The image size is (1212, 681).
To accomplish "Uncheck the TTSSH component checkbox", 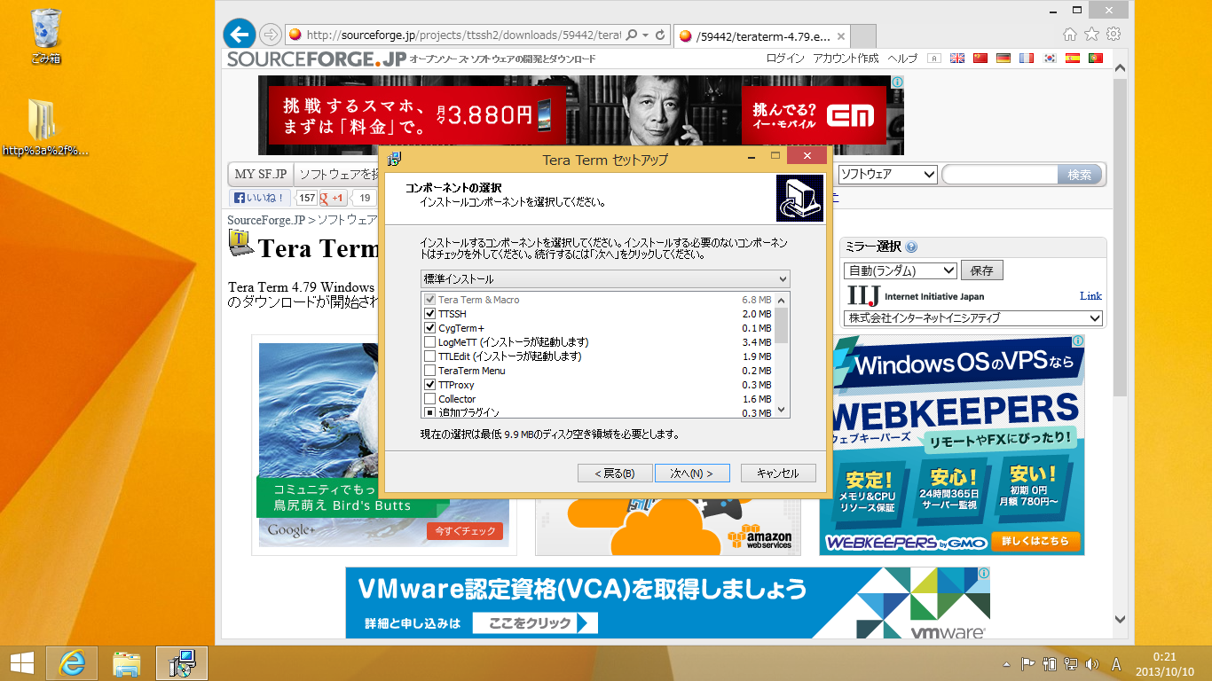I will coord(430,314).
